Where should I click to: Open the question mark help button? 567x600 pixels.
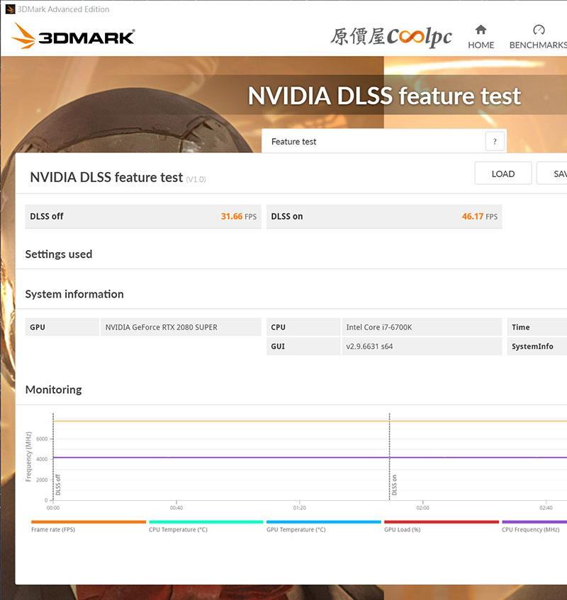(x=495, y=142)
